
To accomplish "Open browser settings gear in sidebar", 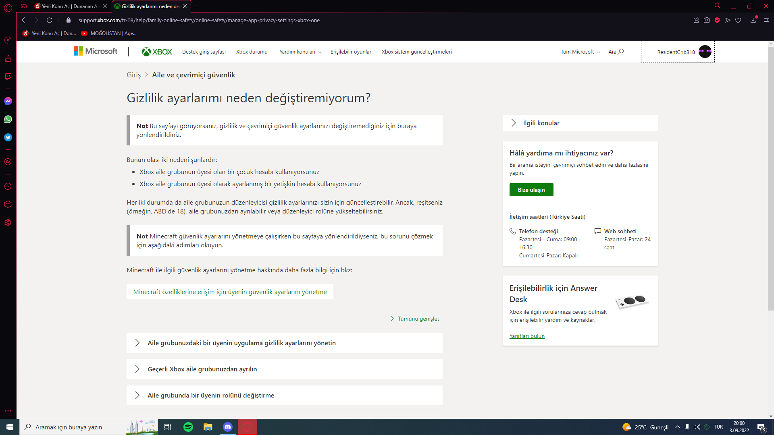I will click(x=8, y=223).
